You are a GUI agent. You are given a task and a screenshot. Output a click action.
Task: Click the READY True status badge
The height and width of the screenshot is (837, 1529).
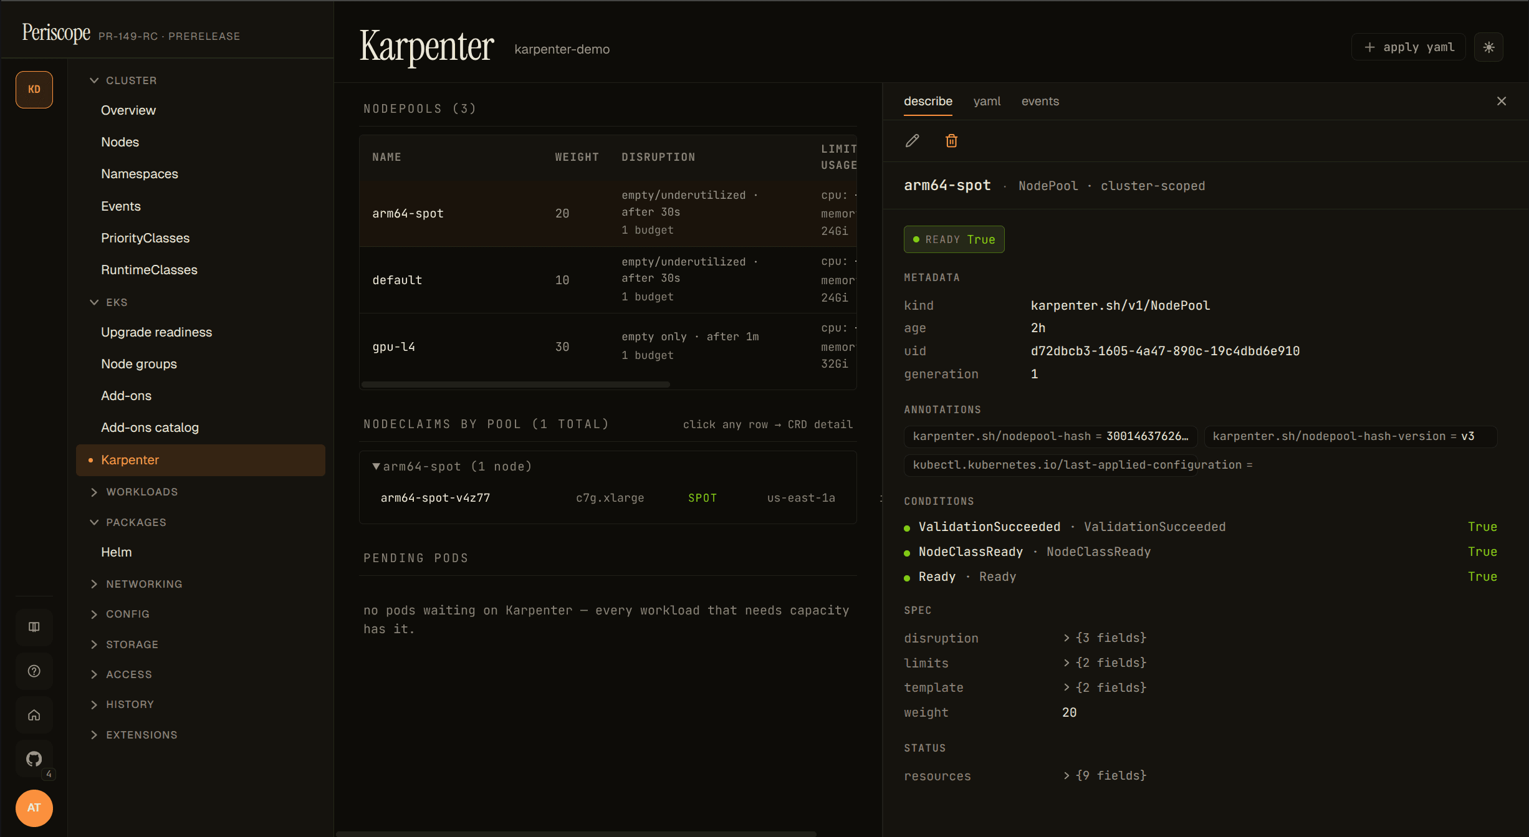pos(954,239)
